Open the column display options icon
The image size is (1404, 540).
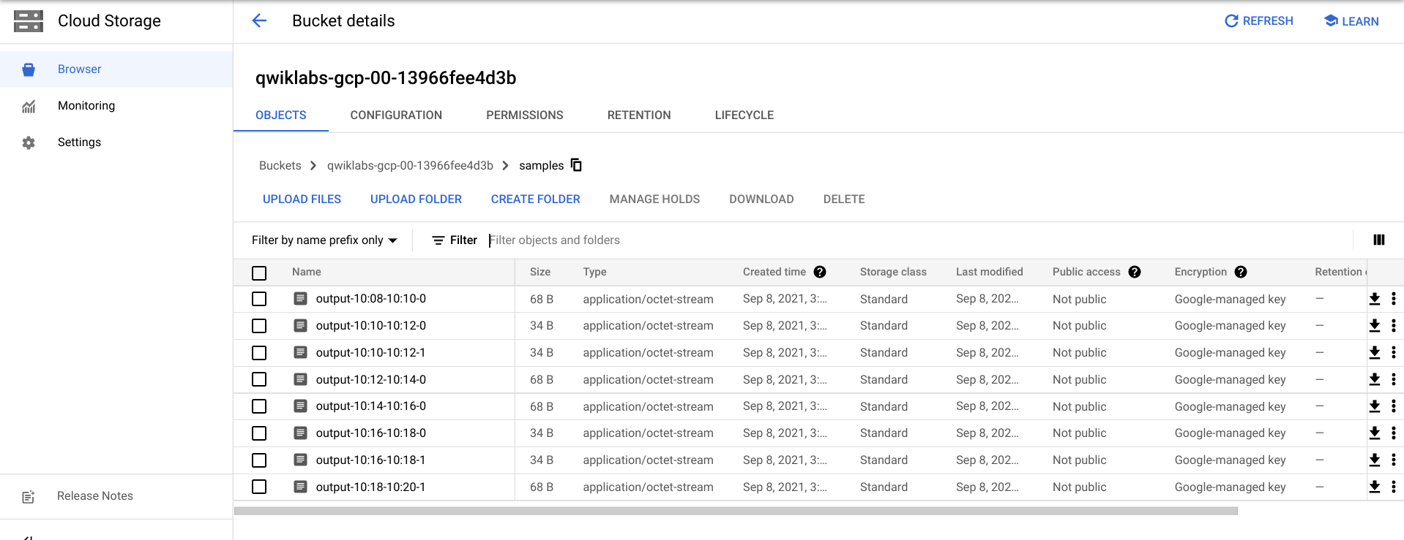(x=1379, y=240)
